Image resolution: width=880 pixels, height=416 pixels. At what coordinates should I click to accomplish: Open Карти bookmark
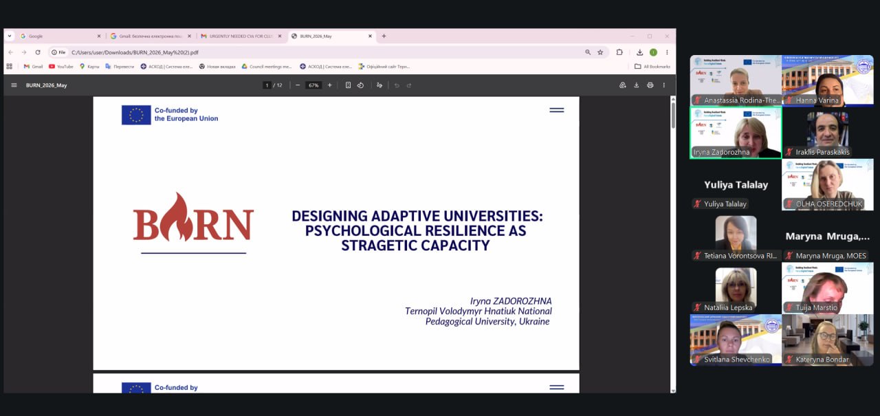[x=89, y=67]
